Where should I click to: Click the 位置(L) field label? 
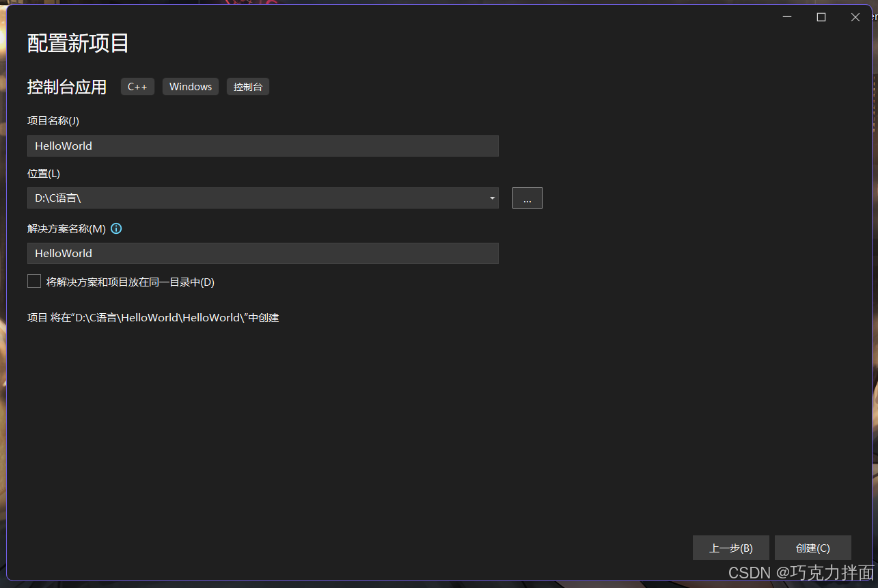pos(43,173)
